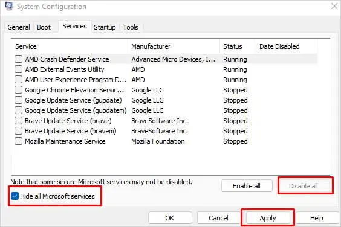Select the AMD Crash Defender Service name
341x227 pixels.
coord(67,59)
